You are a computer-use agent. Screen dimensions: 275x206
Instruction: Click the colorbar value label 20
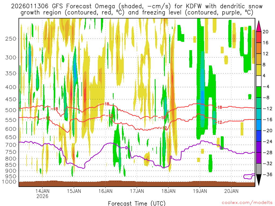pyautogui.click(x=266, y=32)
